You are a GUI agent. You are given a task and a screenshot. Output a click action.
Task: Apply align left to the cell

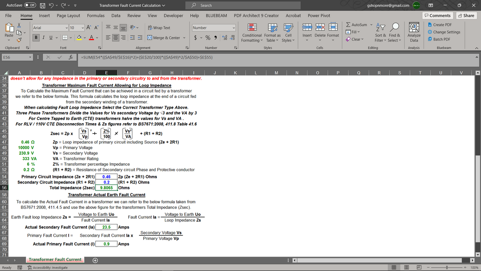point(108,38)
